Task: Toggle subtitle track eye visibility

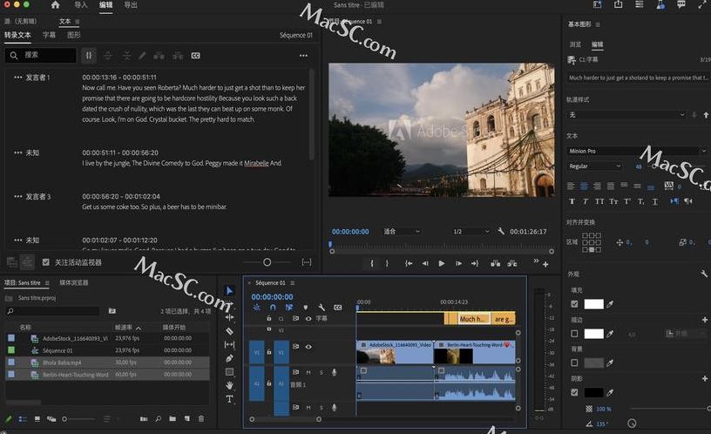Action: (308, 318)
